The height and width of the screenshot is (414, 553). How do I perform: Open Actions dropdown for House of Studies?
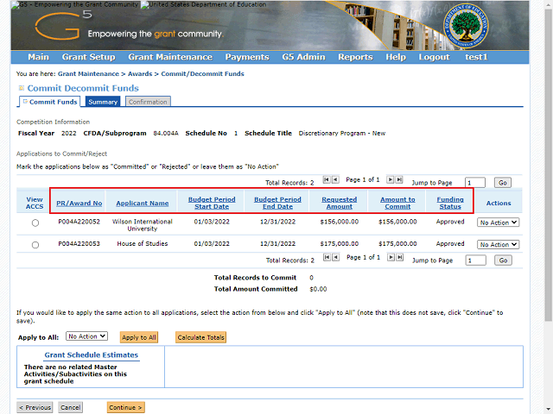pyautogui.click(x=498, y=244)
